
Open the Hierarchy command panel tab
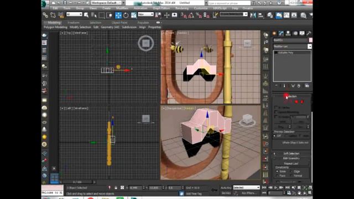(x=288, y=33)
